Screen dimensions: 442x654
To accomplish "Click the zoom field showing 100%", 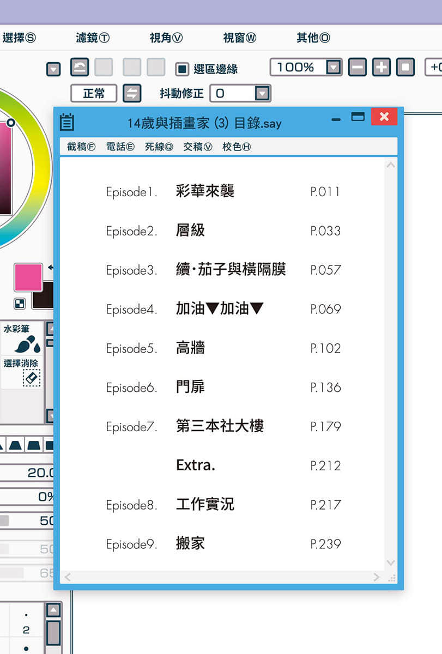I will click(x=306, y=68).
